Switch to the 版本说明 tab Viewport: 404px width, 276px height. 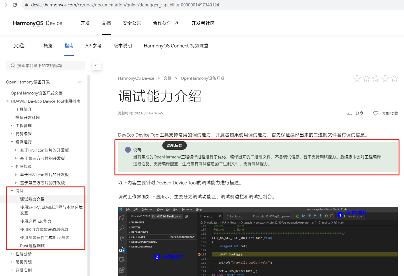(123, 46)
